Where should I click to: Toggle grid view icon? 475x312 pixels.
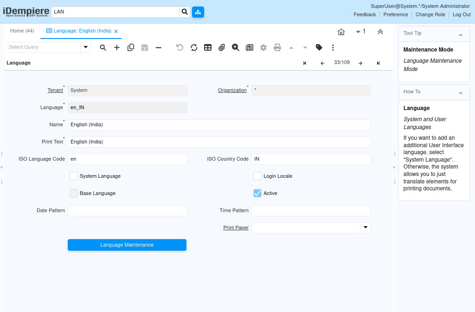(x=208, y=48)
